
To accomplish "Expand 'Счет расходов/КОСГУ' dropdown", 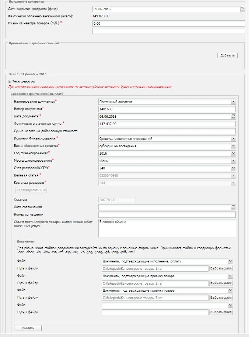I will pos(233,168).
